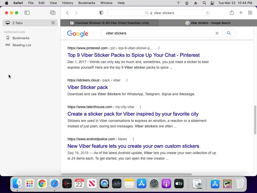Open the Window menu
The width and height of the screenshot is (257, 193).
106,3
